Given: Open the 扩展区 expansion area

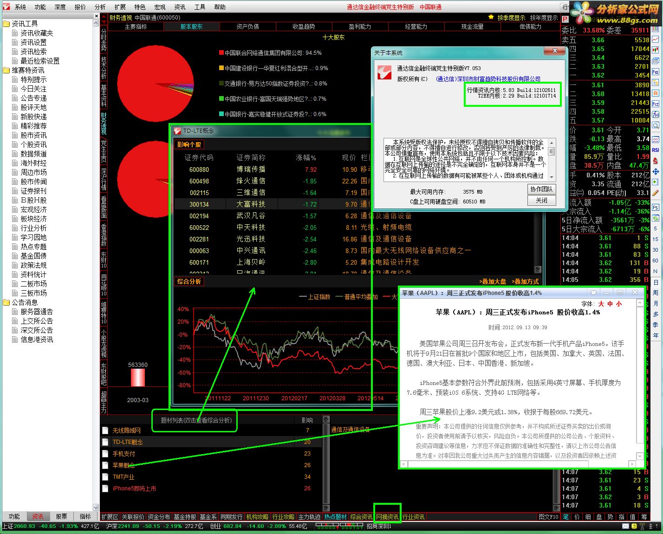Looking at the screenshot, I should click(x=110, y=517).
